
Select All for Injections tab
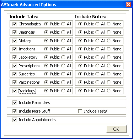[x=63, y=49]
